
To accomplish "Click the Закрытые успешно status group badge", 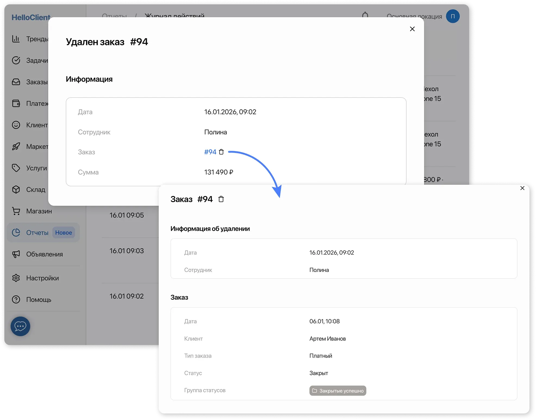I will tap(338, 391).
